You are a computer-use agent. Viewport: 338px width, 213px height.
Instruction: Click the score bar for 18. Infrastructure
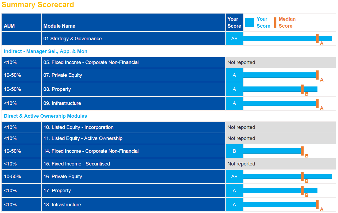[x=279, y=205]
